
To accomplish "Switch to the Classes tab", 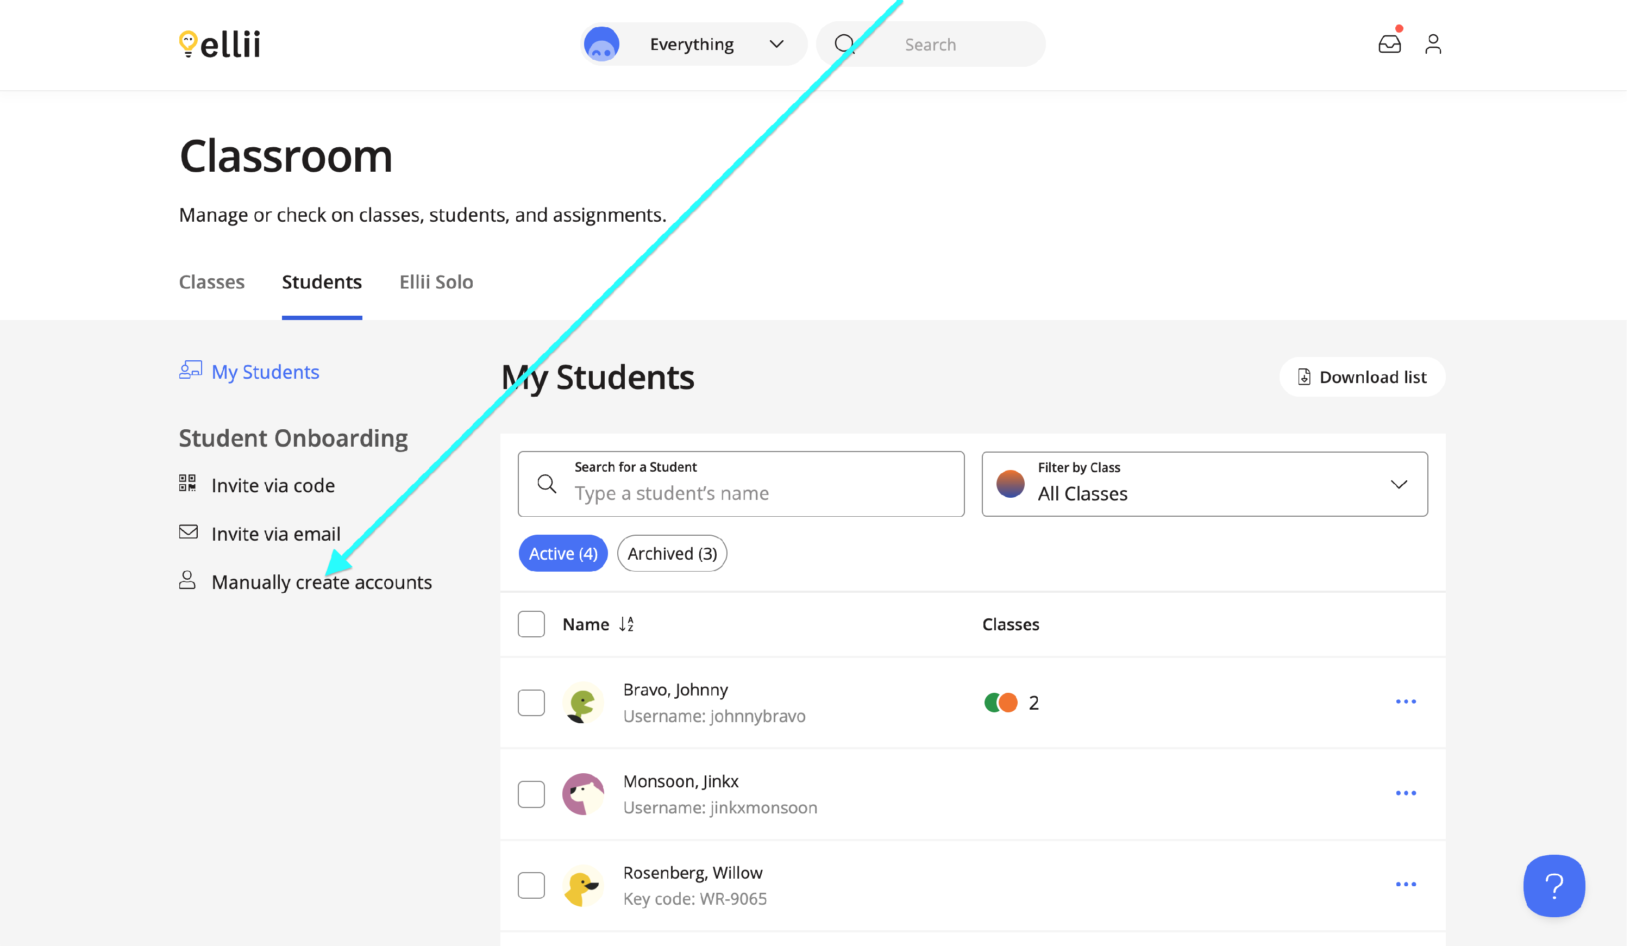I will click(x=212, y=282).
